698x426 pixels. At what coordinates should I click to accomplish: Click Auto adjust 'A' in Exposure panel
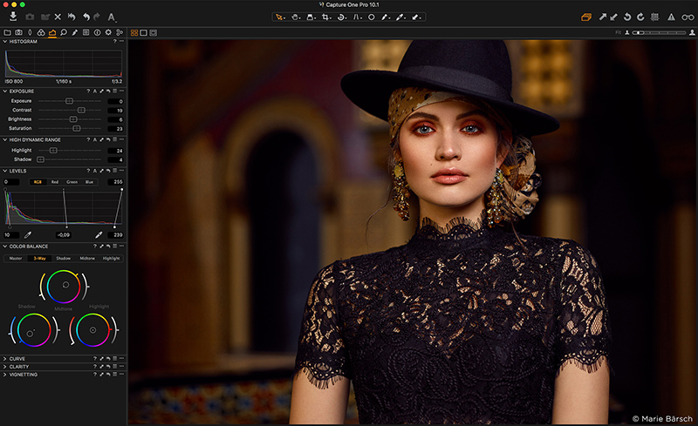coord(95,91)
